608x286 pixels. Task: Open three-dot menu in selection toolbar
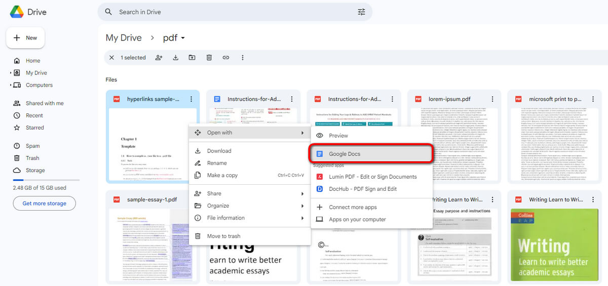(243, 58)
